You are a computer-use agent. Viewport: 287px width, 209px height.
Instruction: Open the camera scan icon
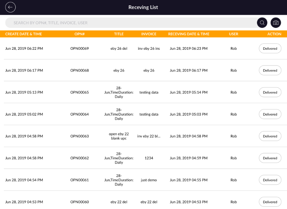click(276, 23)
